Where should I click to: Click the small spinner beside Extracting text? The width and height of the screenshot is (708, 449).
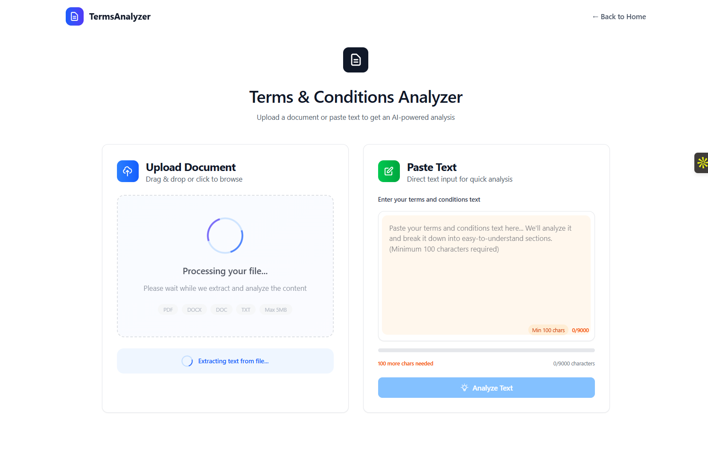187,361
